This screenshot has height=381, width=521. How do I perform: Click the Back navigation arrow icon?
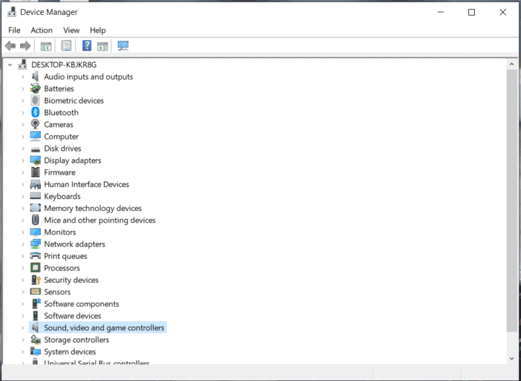[x=10, y=46]
